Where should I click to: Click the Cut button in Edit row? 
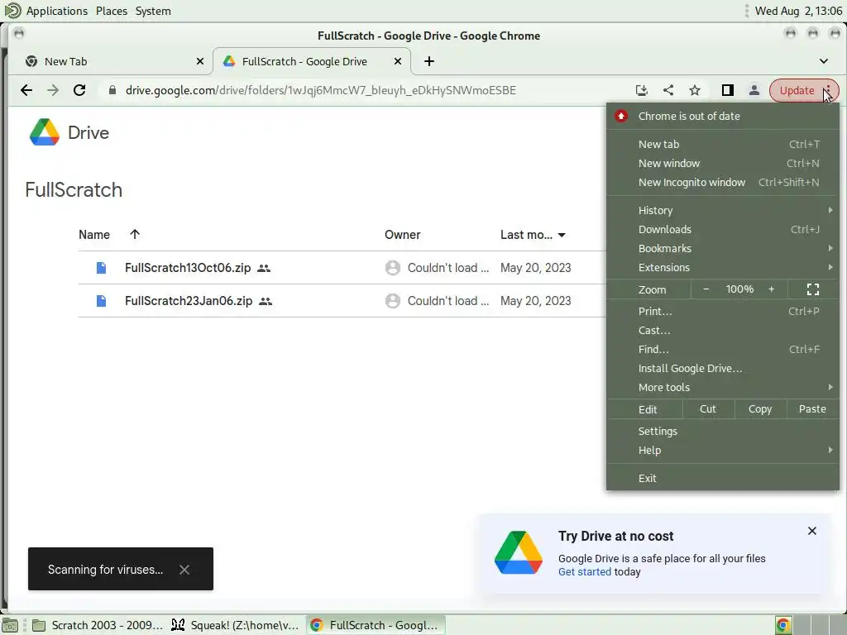click(x=708, y=408)
